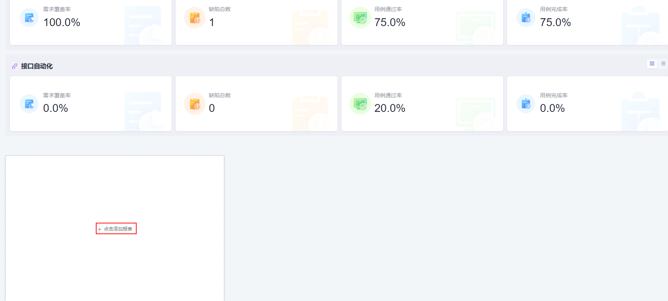Click the orange 缺陷总数 icon beside value 1
The width and height of the screenshot is (668, 301).
195,18
